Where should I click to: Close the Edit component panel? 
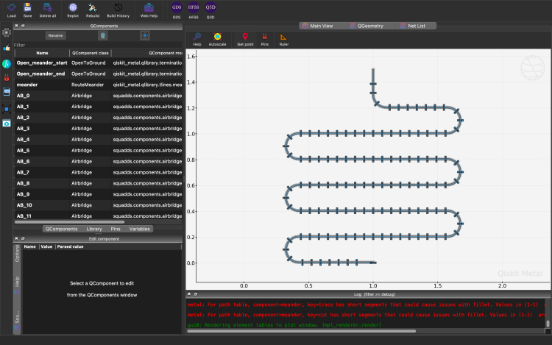(16, 238)
